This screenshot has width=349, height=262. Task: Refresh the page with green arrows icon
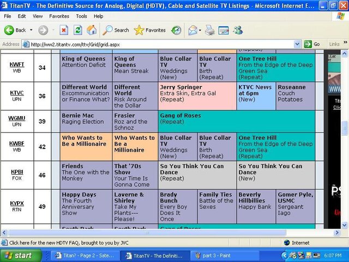point(78,30)
